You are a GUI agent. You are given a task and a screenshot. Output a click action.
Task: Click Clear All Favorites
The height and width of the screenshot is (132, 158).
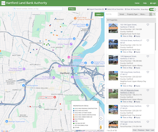point(132,9)
